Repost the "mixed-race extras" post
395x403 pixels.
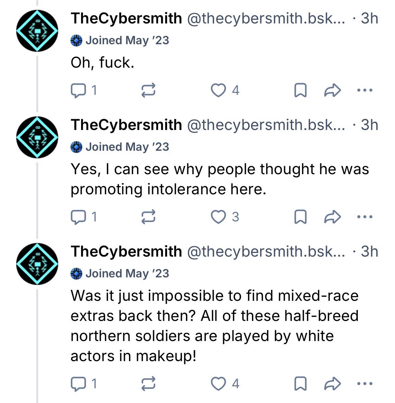(148, 384)
